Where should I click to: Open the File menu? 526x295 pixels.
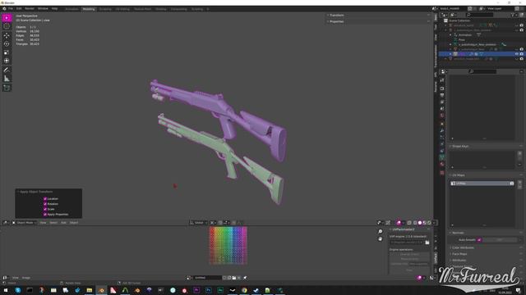coord(11,9)
